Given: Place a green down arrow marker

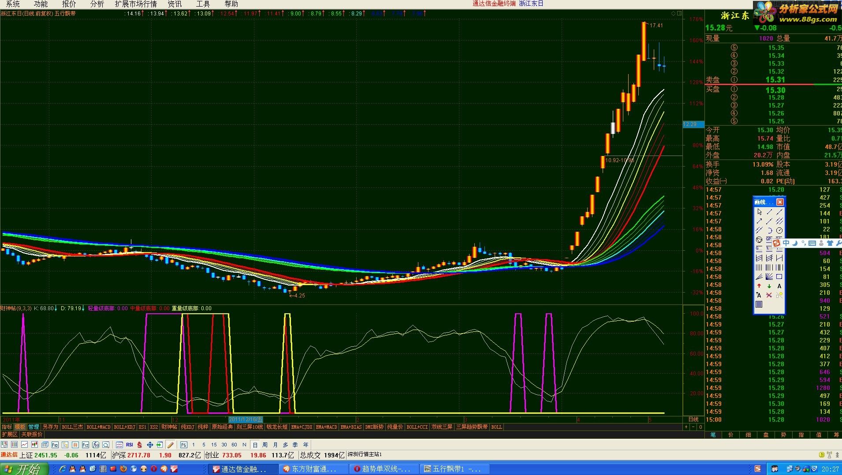Looking at the screenshot, I should [x=769, y=286].
